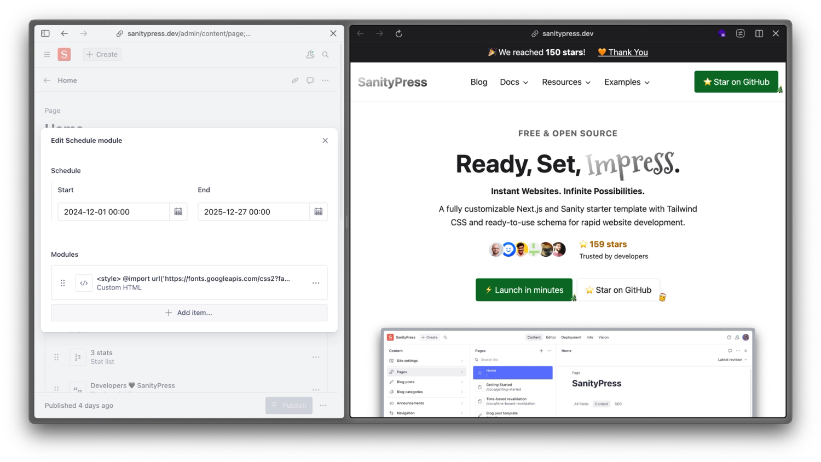Screen dimensions: 821x462
Task: Go back in the right browser window
Action: 360,33
